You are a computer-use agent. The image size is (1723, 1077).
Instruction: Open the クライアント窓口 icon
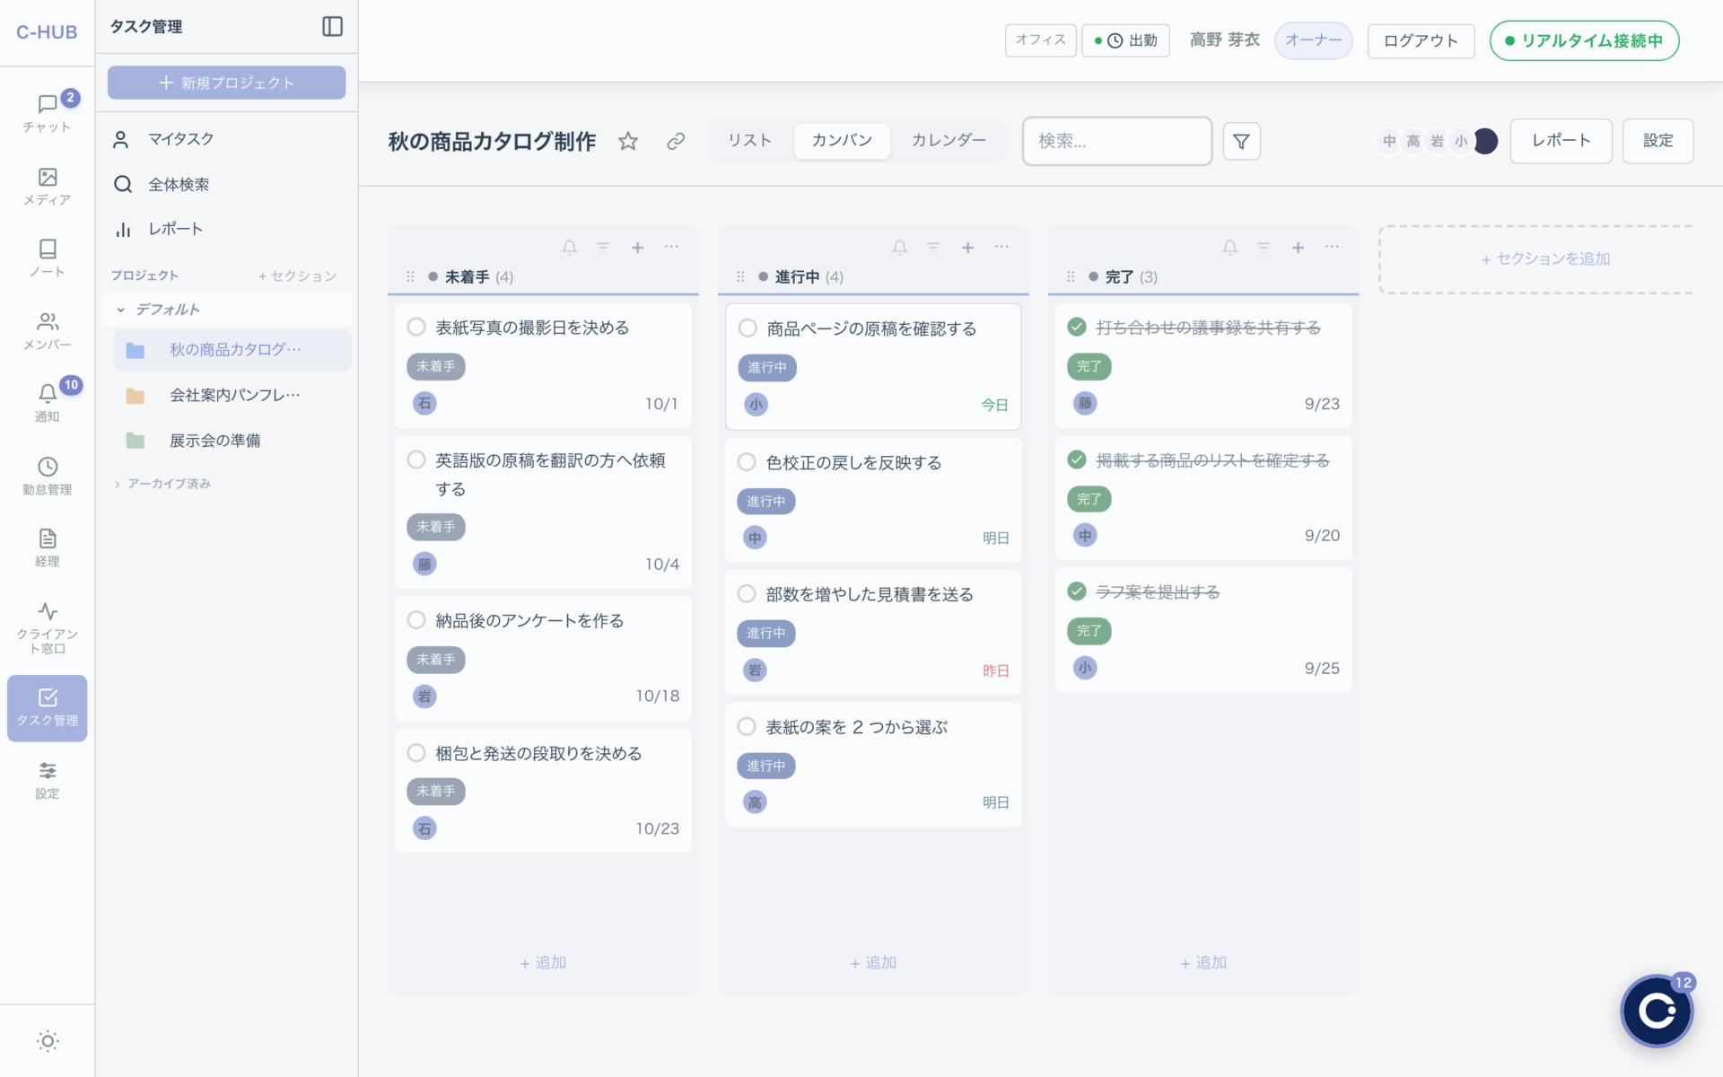click(x=48, y=626)
